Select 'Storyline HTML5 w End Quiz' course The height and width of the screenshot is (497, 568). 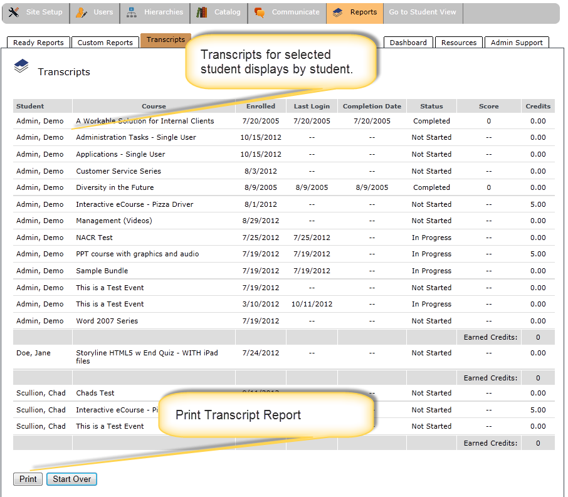[147, 357]
